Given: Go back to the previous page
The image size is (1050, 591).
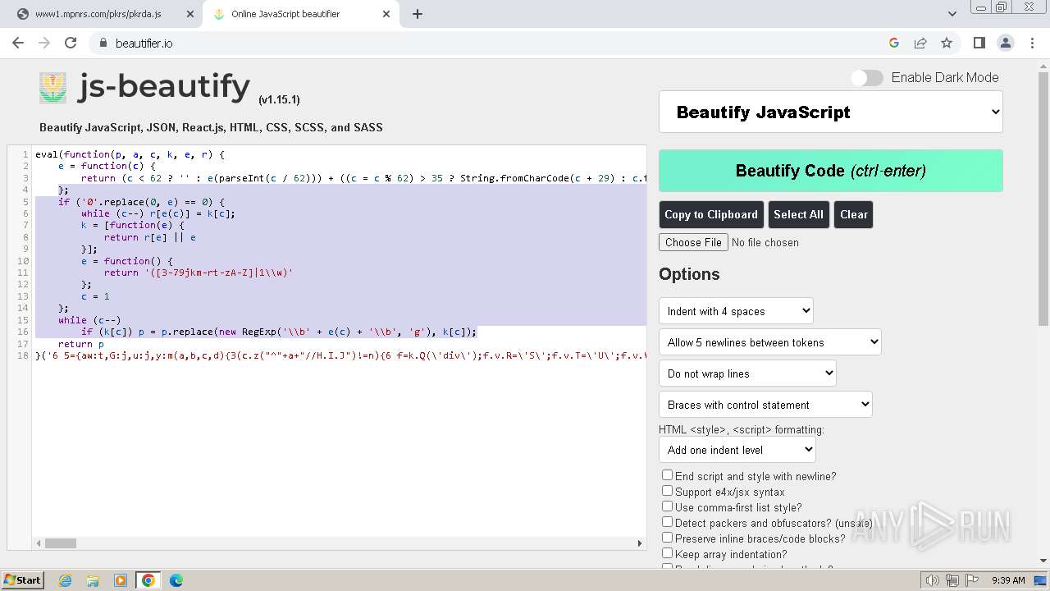Looking at the screenshot, I should pyautogui.click(x=18, y=43).
